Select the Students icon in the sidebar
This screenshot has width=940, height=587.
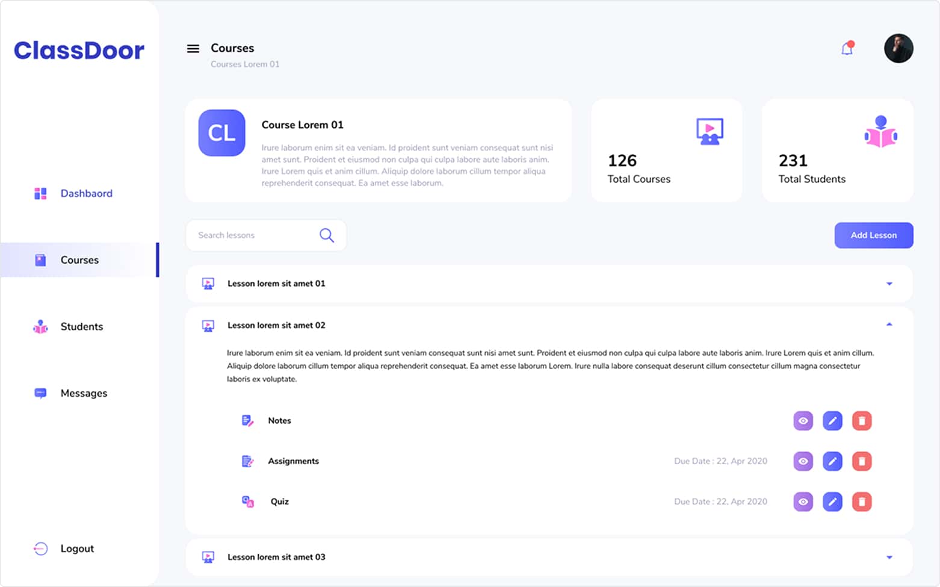point(40,326)
